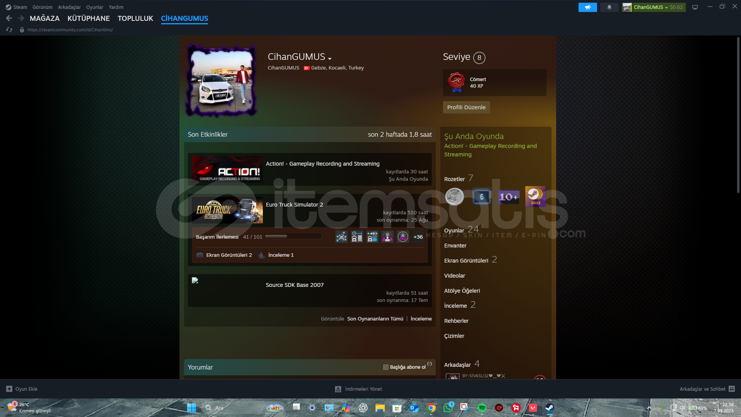Open notifications via the bell icon

point(609,7)
